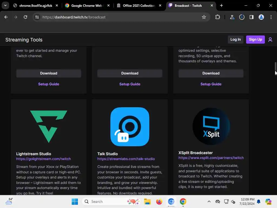Open the clock showing 12:09 PM
The height and width of the screenshot is (208, 277).
tap(247, 201)
